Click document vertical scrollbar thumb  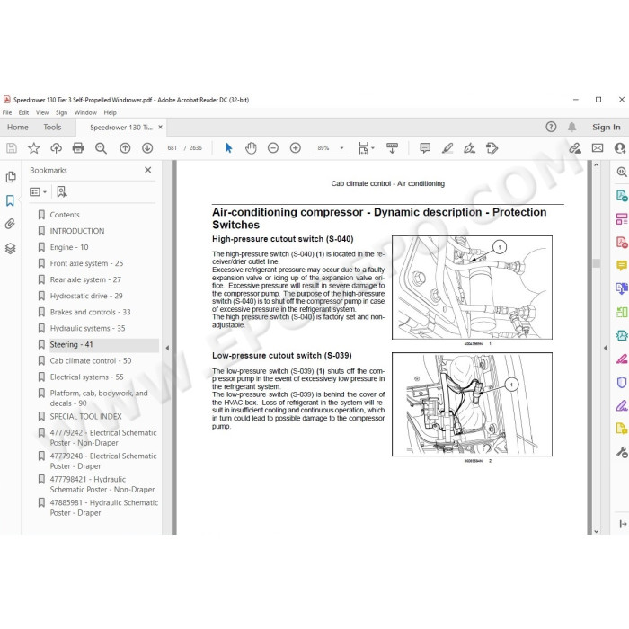click(596, 263)
